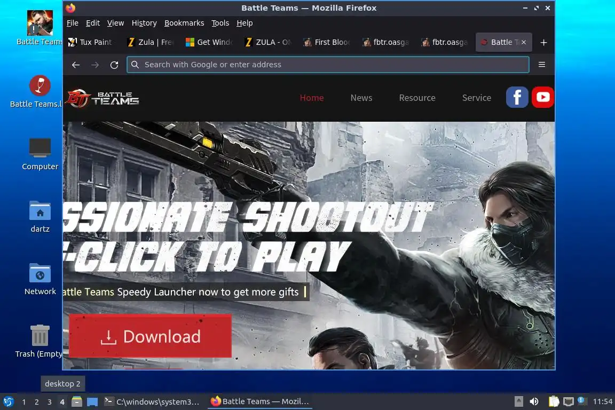The width and height of the screenshot is (615, 410).
Task: Open the clipboard tray icon
Action: [554, 401]
